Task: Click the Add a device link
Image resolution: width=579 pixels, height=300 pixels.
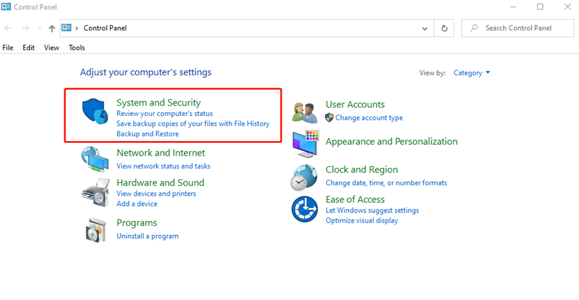Action: point(137,204)
